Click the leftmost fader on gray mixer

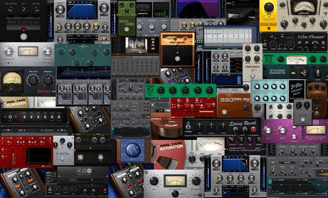point(114,67)
